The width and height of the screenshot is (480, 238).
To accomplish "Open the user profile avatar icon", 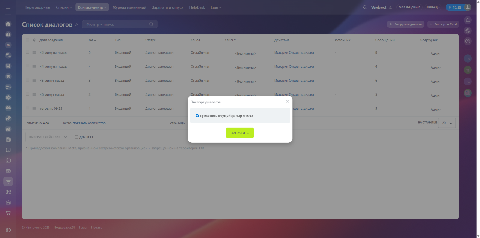I will click(x=467, y=7).
